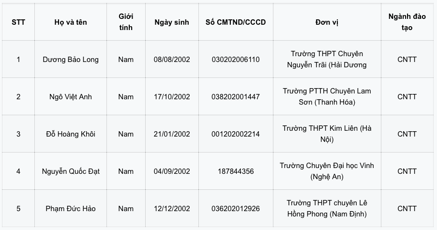
Task: Click Trường THPT Kim Liên cell
Action: [327, 134]
